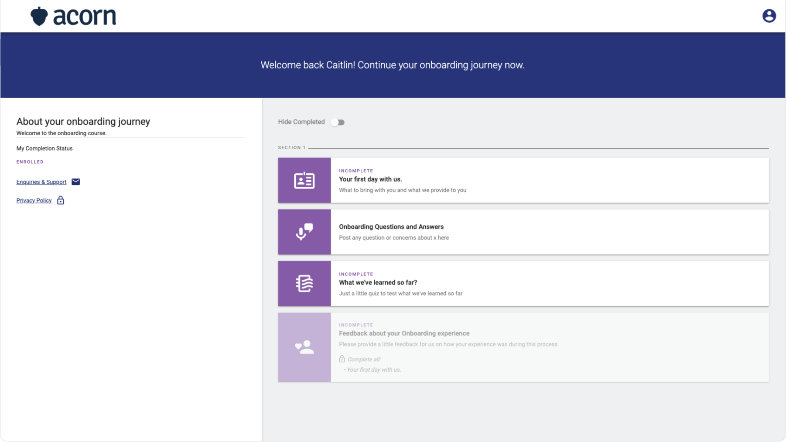Viewport: 786px width, 442px height.
Task: Toggle the Hide Completed switch
Action: point(338,122)
